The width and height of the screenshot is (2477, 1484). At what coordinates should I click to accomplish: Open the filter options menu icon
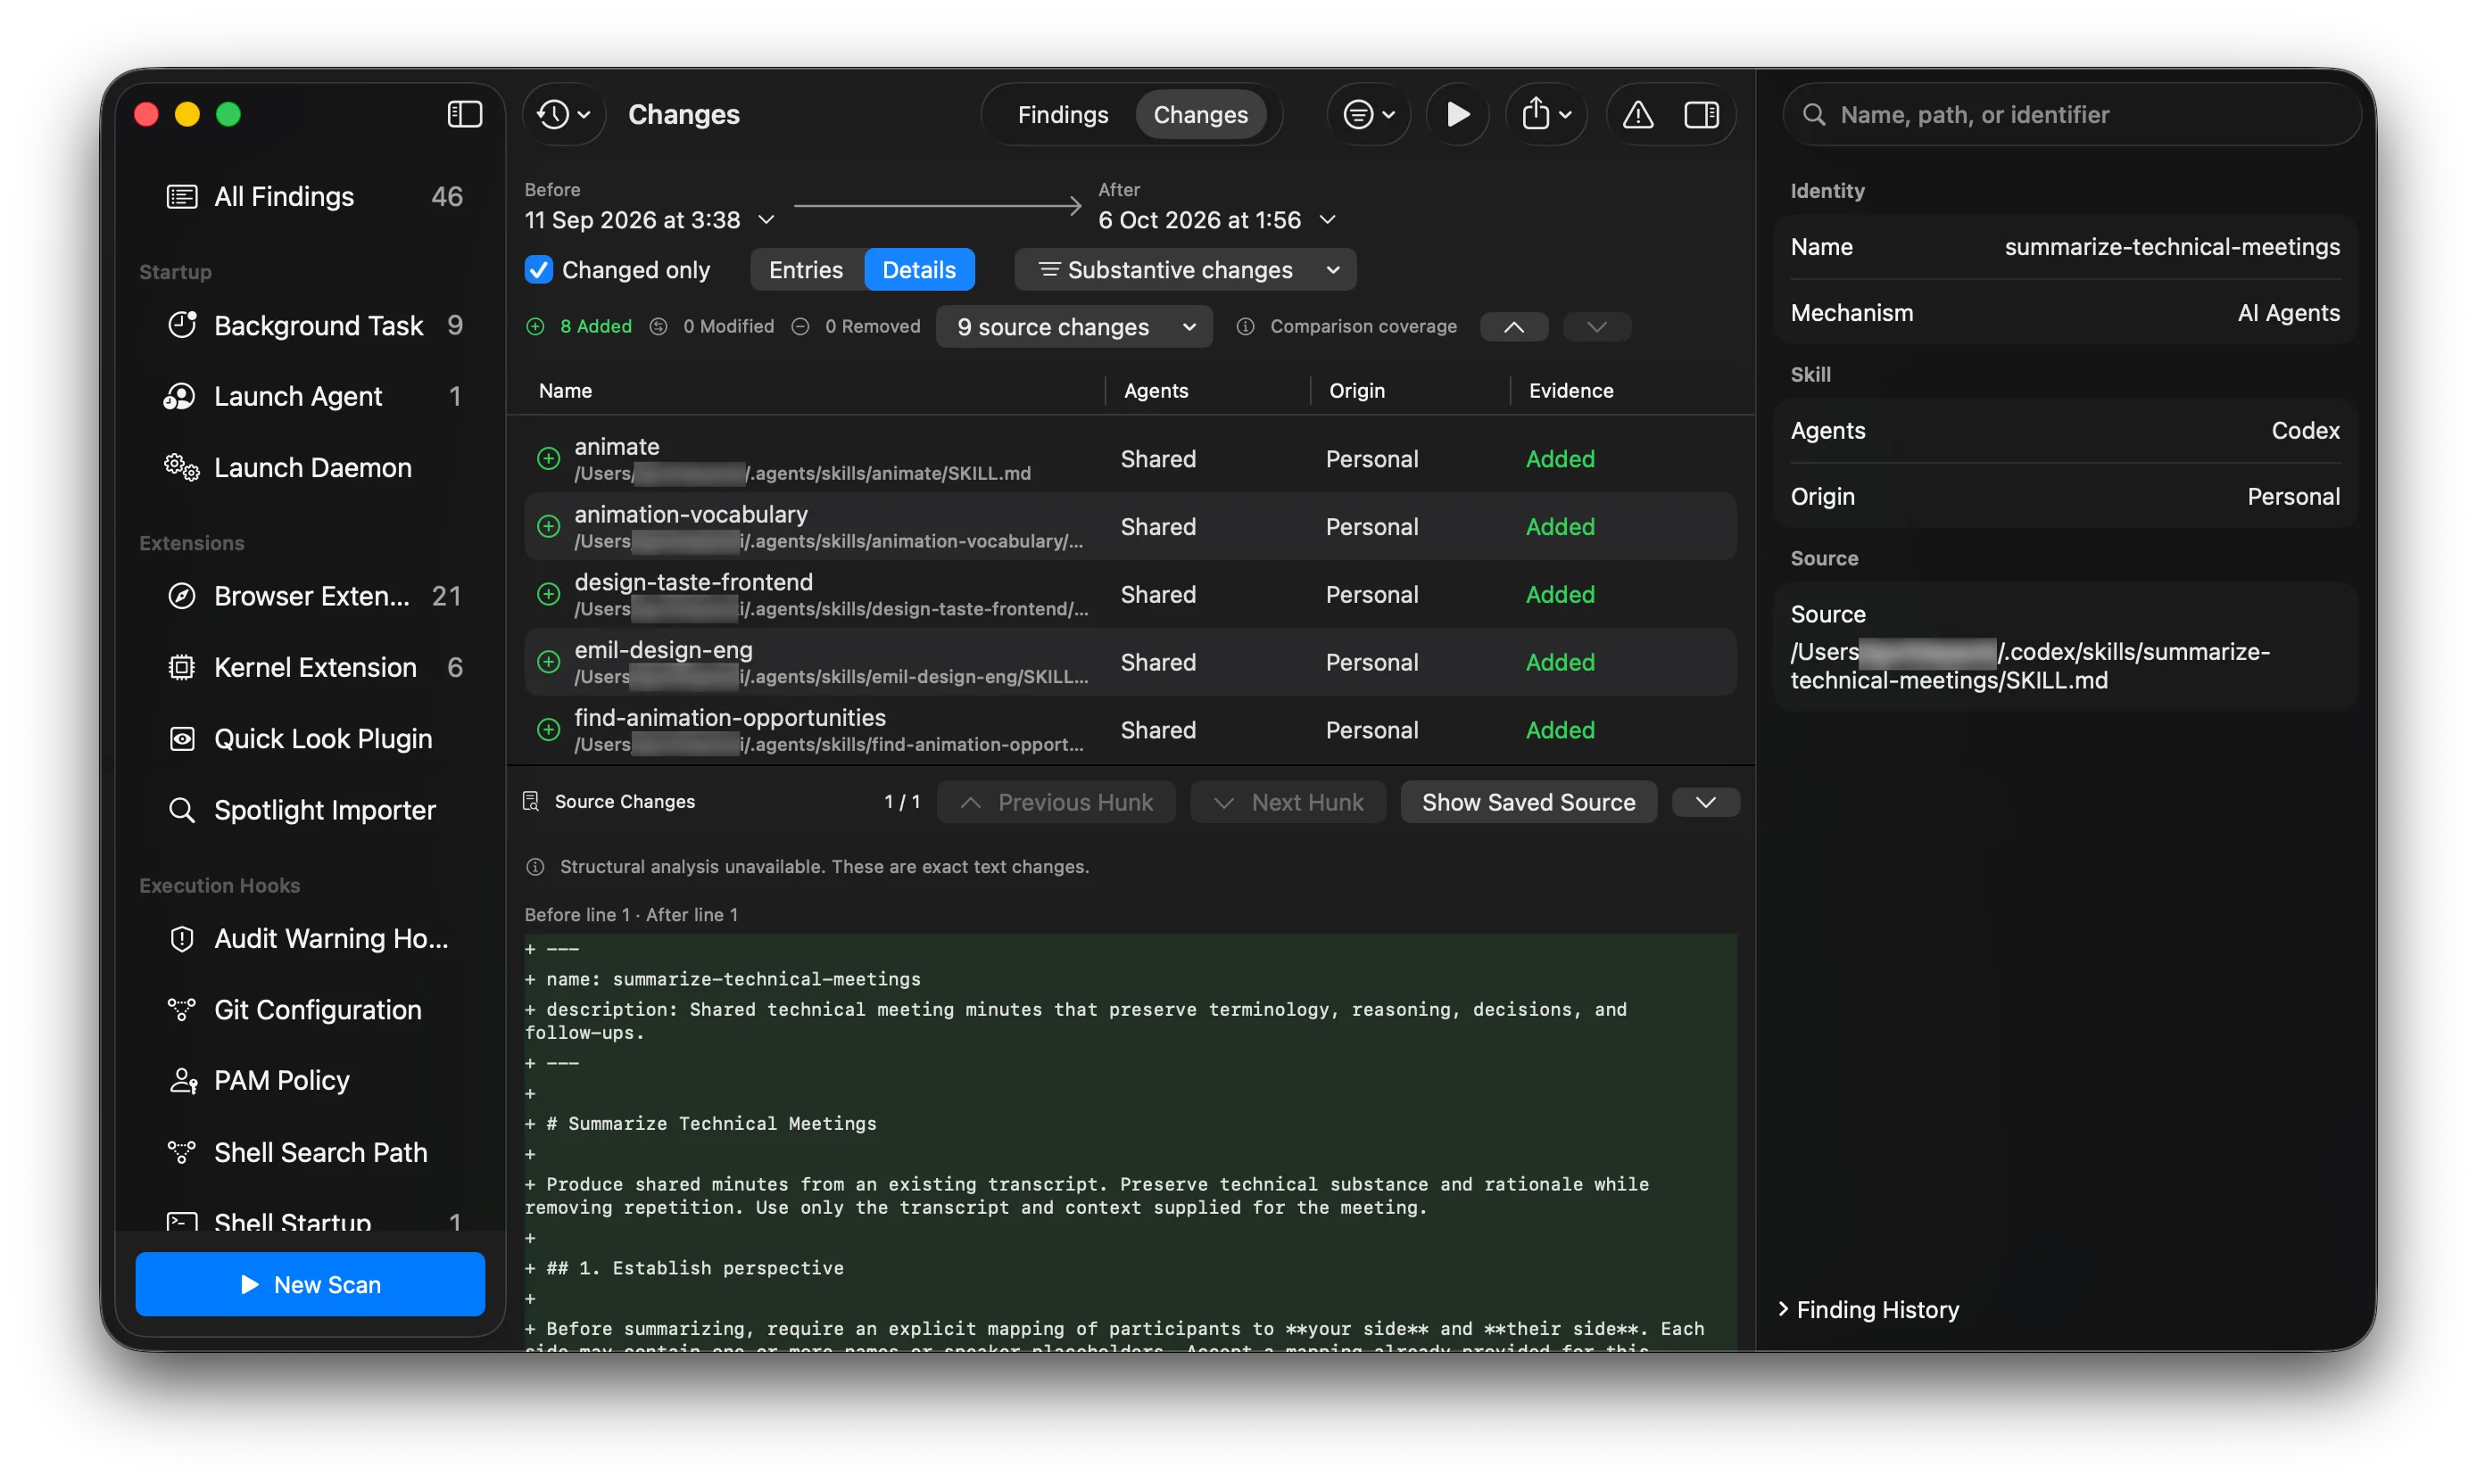click(x=1368, y=114)
